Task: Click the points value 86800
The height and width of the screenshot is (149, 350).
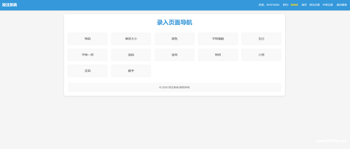Action: (294, 5)
